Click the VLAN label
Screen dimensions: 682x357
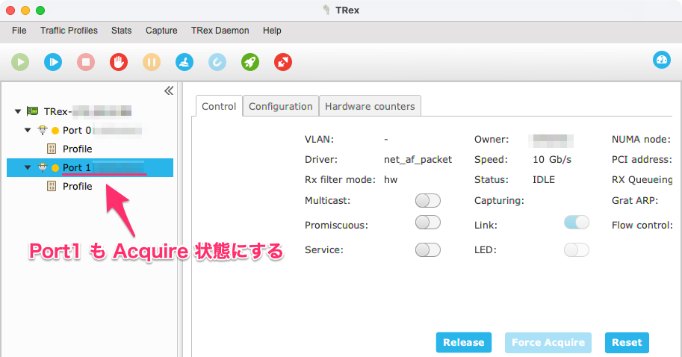coord(319,140)
